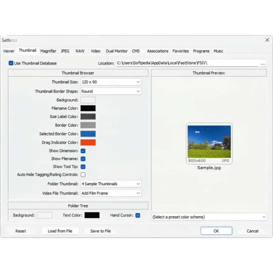Confirm settings with the OK button
This screenshot has height=273, width=273.
216,231
